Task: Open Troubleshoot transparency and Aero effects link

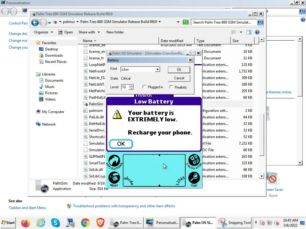Action: pos(124,206)
